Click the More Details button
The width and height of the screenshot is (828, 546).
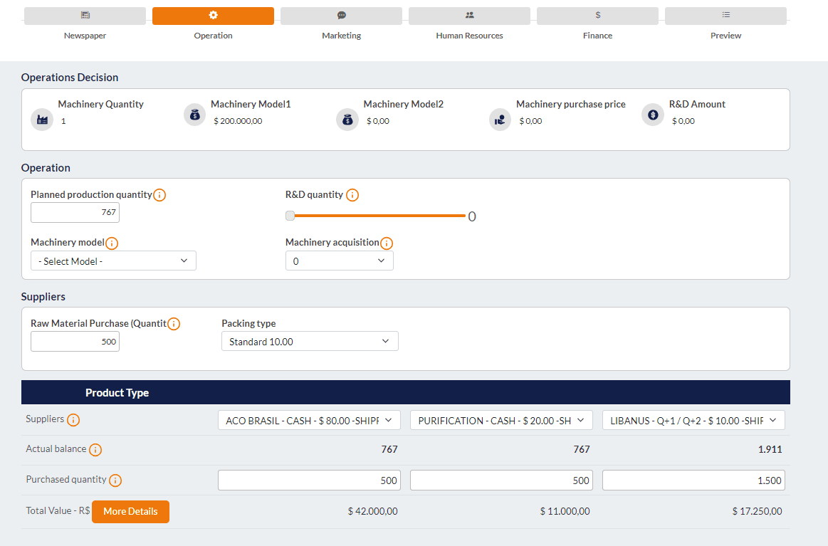130,512
